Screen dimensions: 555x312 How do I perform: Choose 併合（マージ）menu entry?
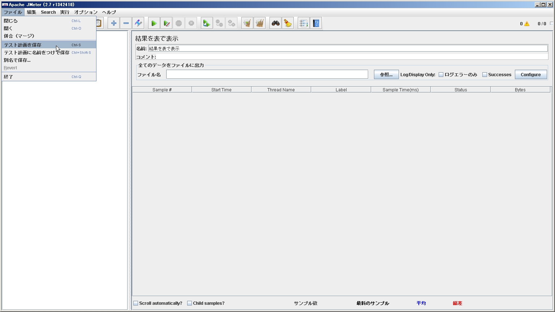pyautogui.click(x=49, y=36)
